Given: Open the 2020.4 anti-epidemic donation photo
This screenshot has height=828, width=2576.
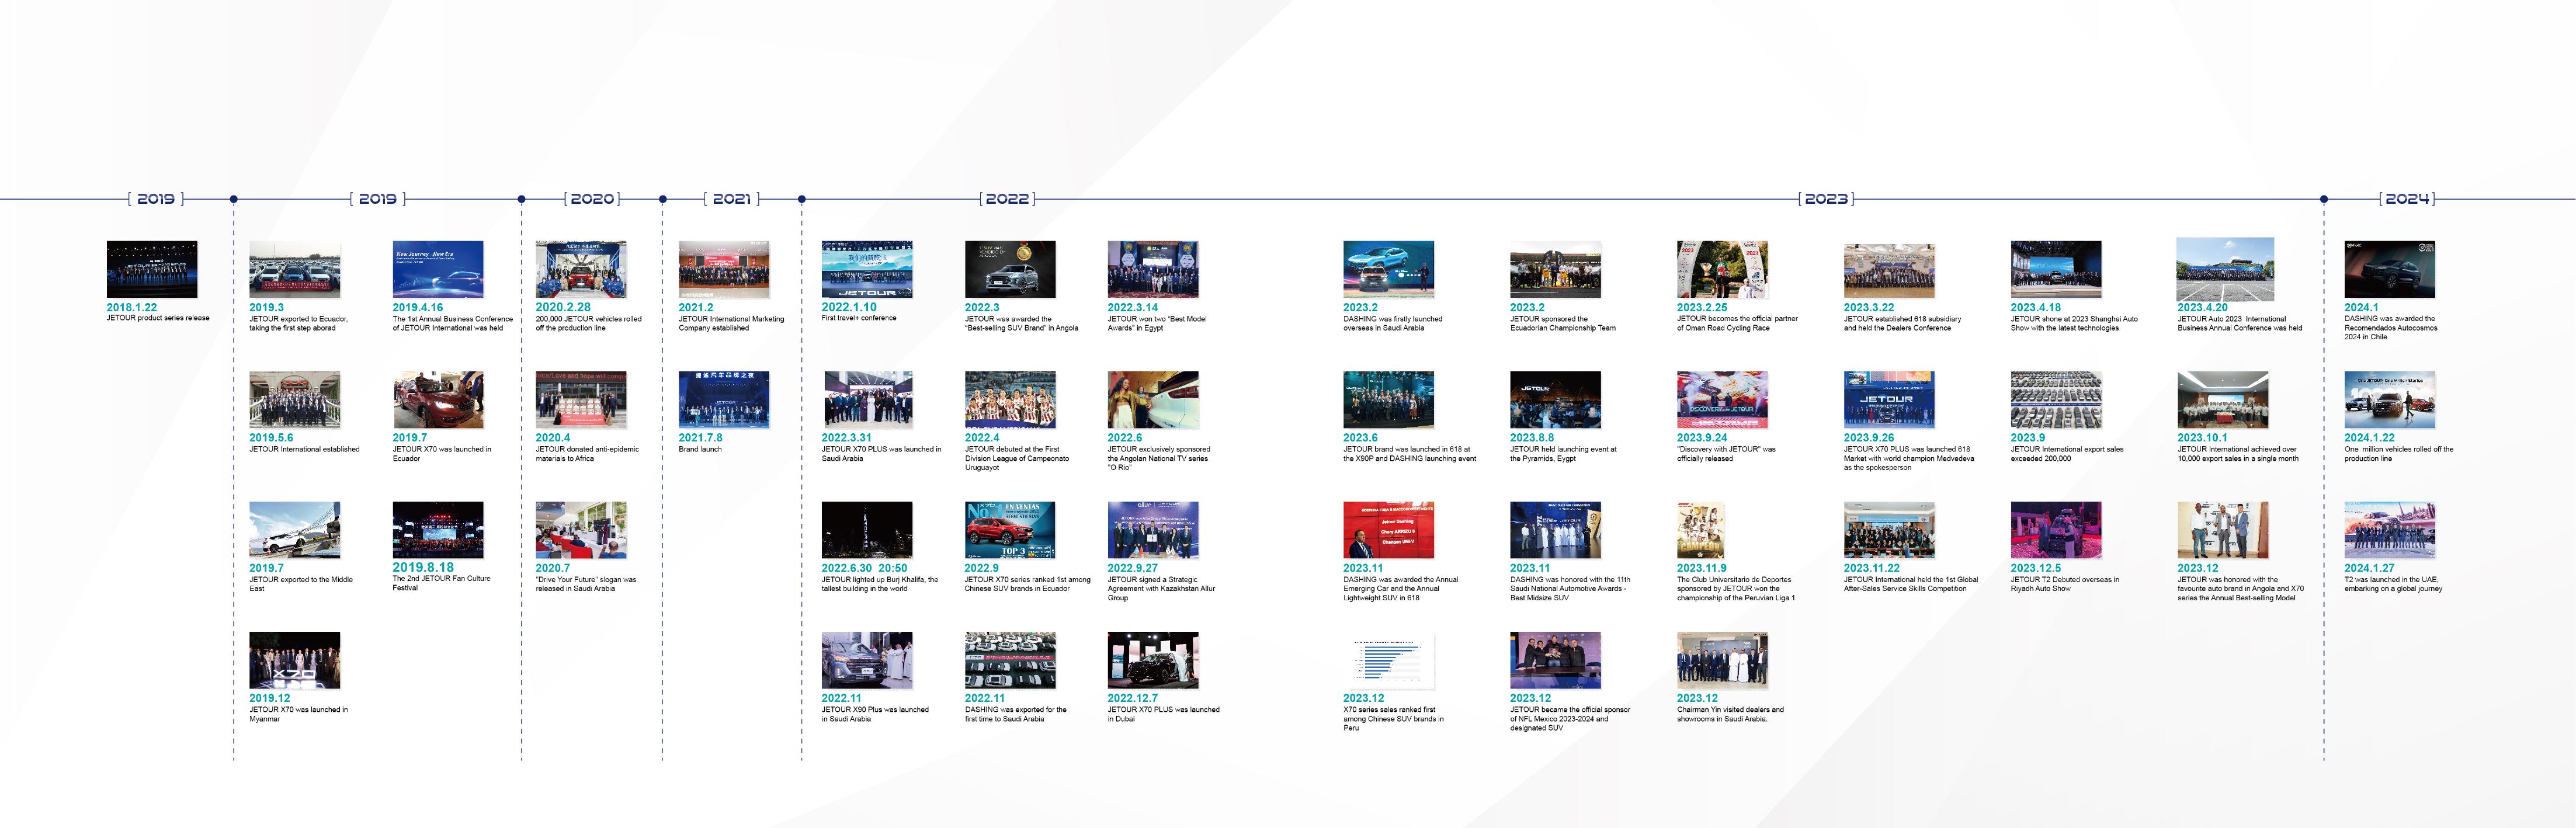Looking at the screenshot, I should [x=581, y=400].
